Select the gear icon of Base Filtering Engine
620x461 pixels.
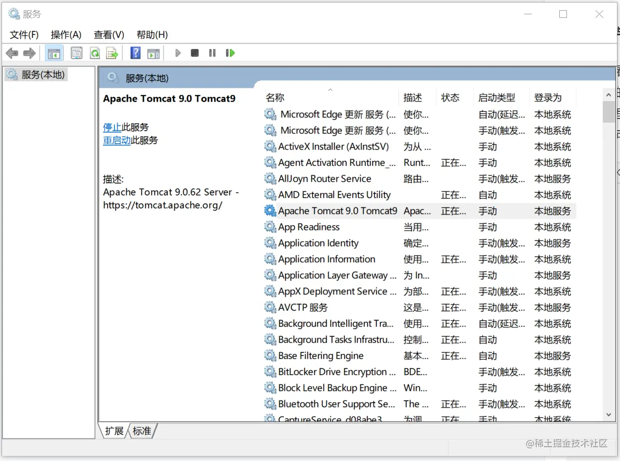[270, 355]
